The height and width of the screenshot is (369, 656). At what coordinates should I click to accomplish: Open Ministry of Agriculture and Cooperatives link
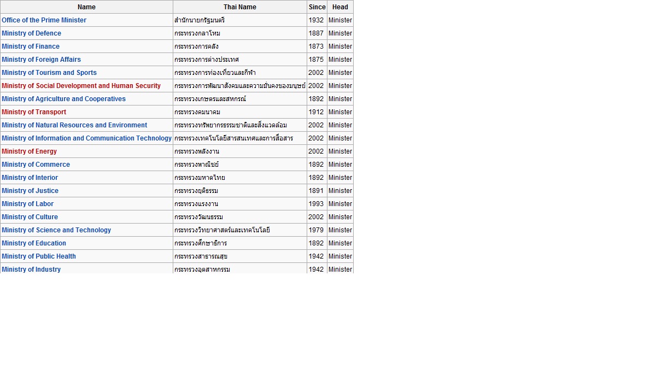coord(64,99)
